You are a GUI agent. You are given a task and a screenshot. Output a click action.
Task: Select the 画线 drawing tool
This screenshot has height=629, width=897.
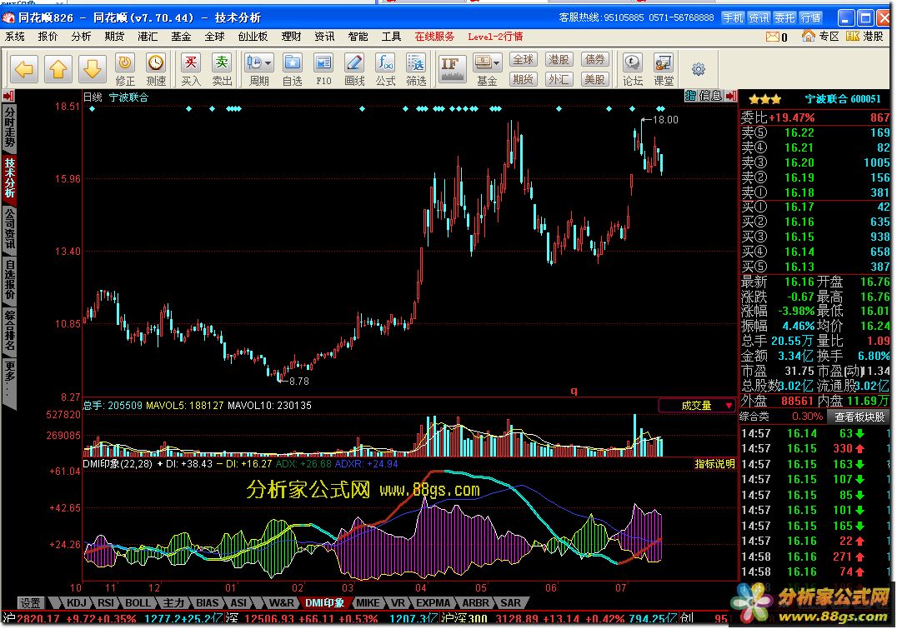[354, 70]
